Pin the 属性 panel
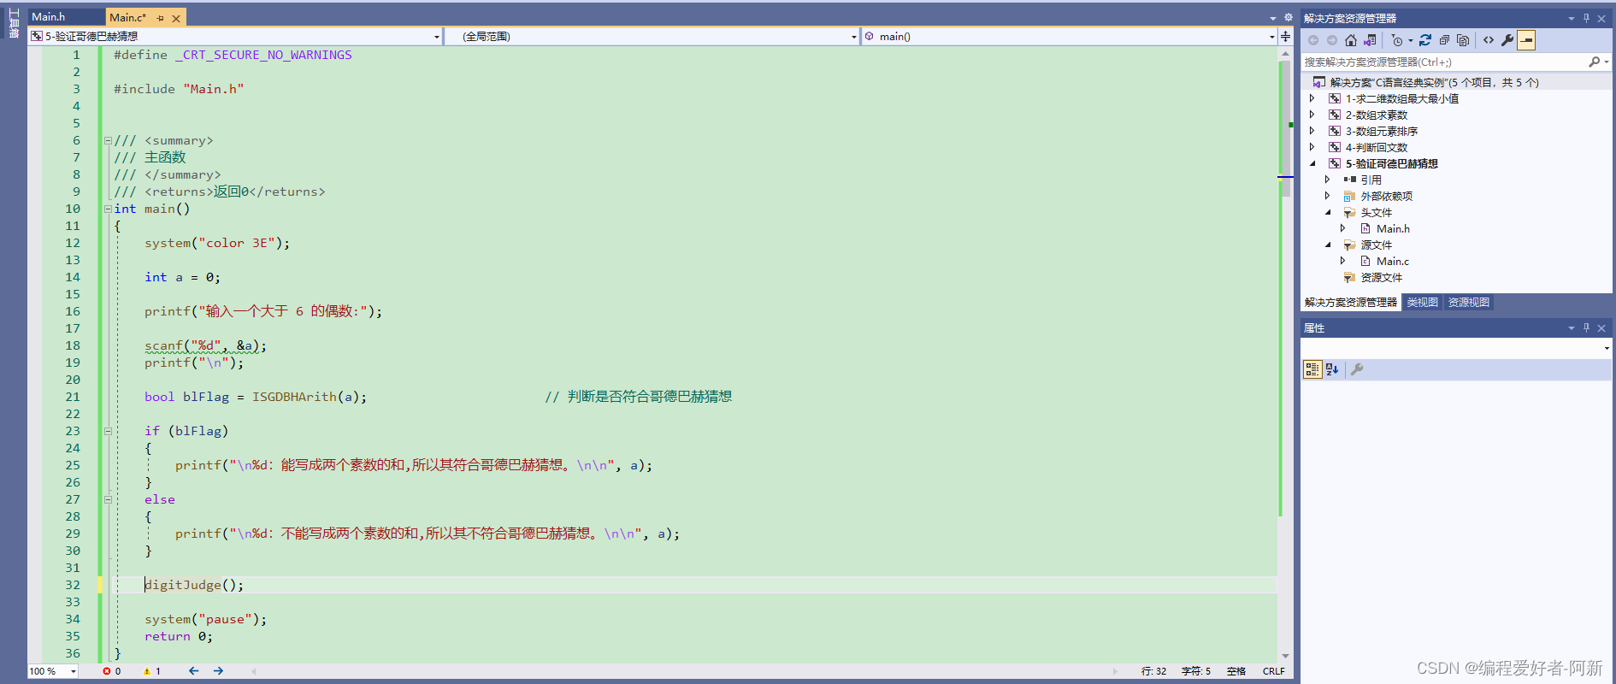 click(x=1586, y=328)
